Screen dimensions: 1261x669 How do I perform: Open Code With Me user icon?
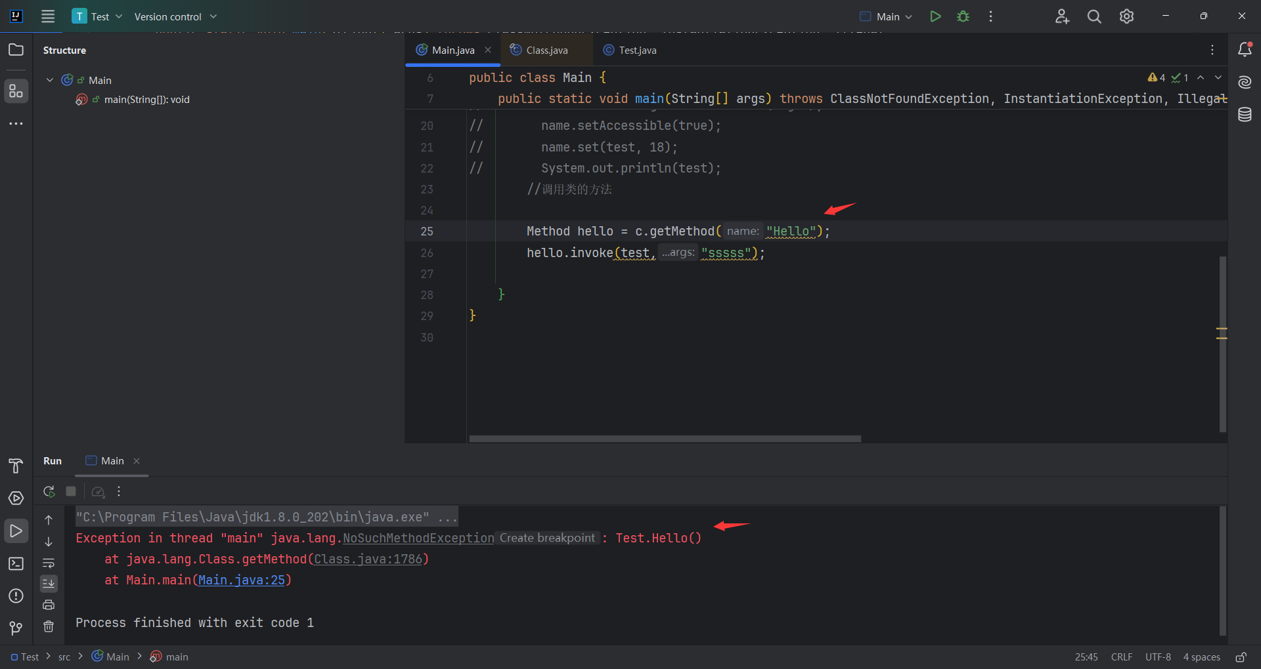1062,16
